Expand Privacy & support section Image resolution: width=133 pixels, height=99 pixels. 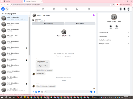tap(114, 44)
